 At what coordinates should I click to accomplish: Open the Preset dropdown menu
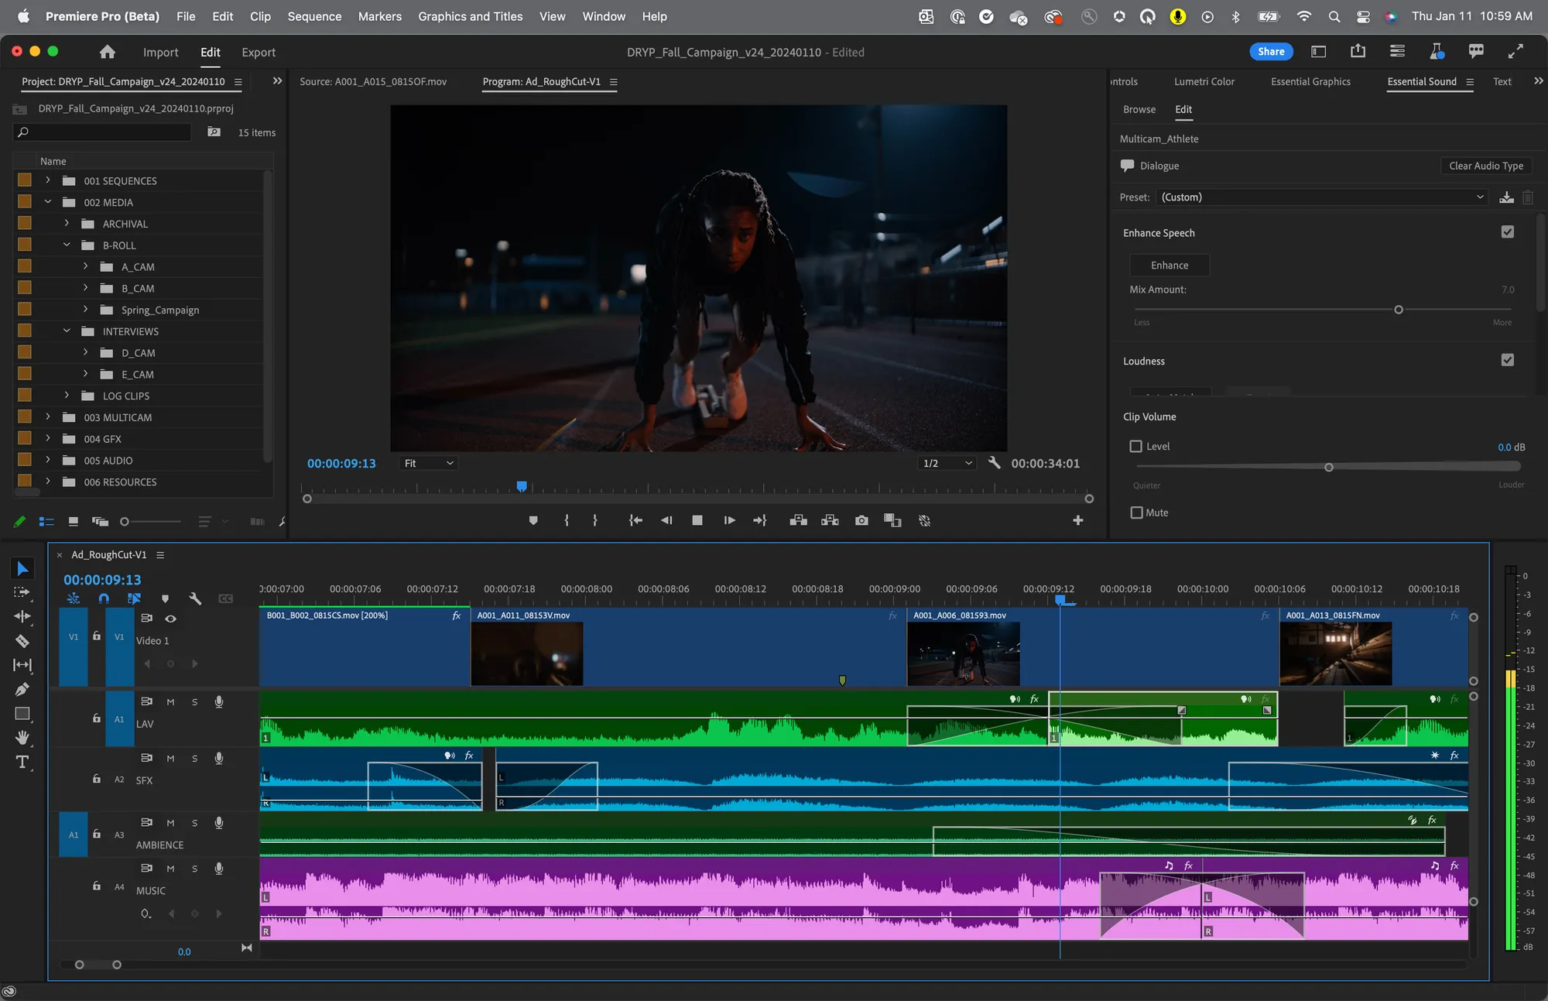pos(1321,197)
